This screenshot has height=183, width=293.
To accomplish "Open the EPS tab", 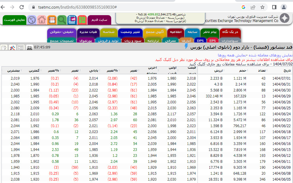I will 213,41.
